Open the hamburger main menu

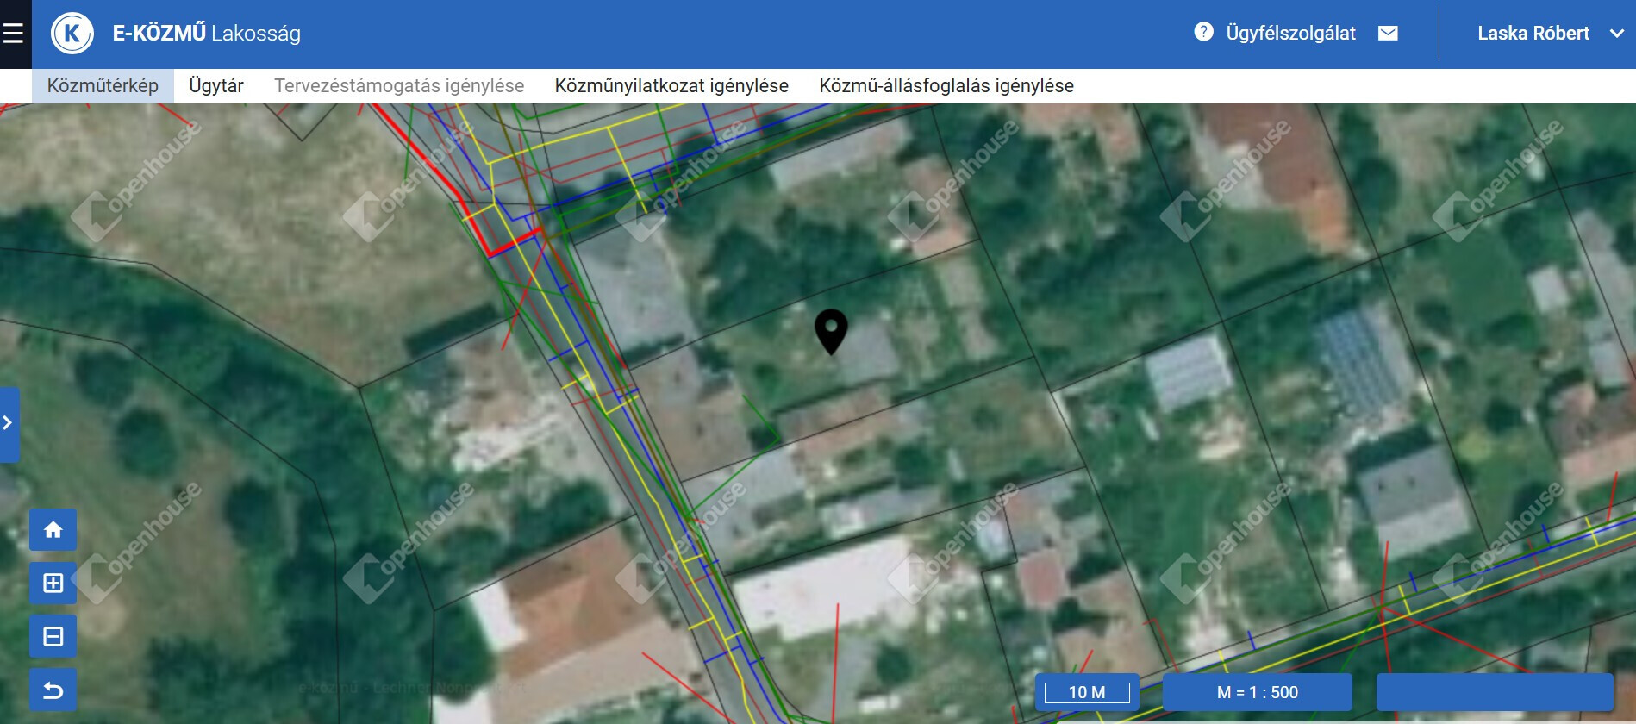pos(14,34)
